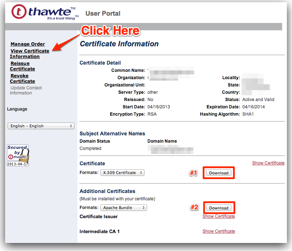
Task: Click the Expiration Date value 04/16/2014
Action: (253, 107)
